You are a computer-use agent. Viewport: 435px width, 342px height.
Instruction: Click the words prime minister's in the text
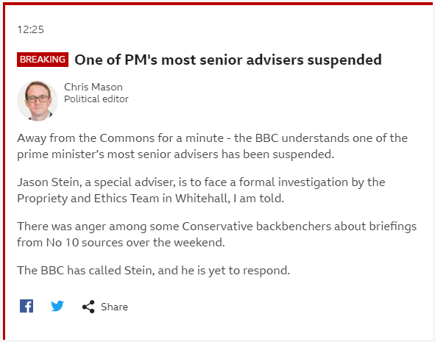tap(60, 154)
